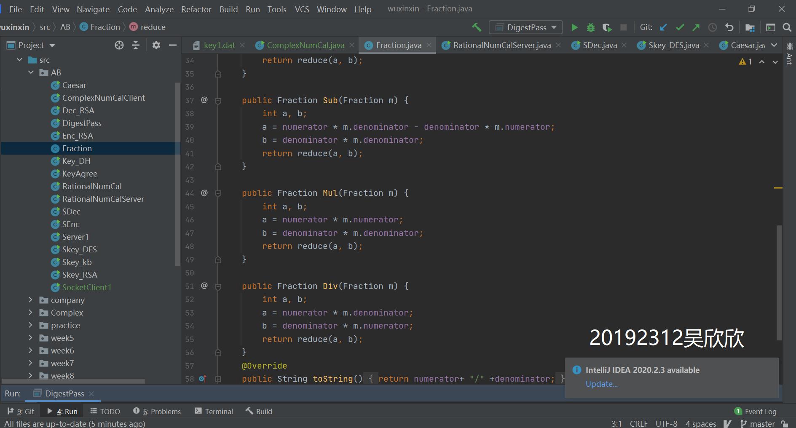
Task: Expand the week6 folder
Action: pos(30,350)
